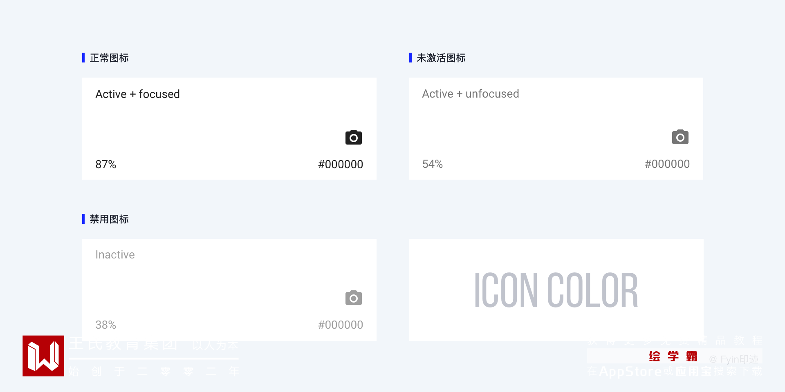This screenshot has height=392, width=785.
Task: Click the blue bar beside 未激活图标 heading
Action: pos(410,58)
